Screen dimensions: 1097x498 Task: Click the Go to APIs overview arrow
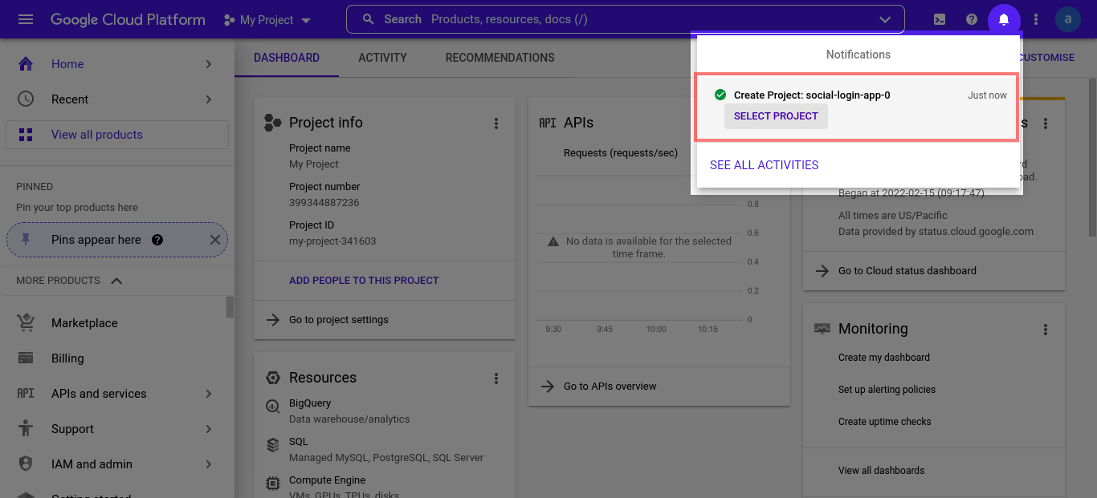coord(548,387)
